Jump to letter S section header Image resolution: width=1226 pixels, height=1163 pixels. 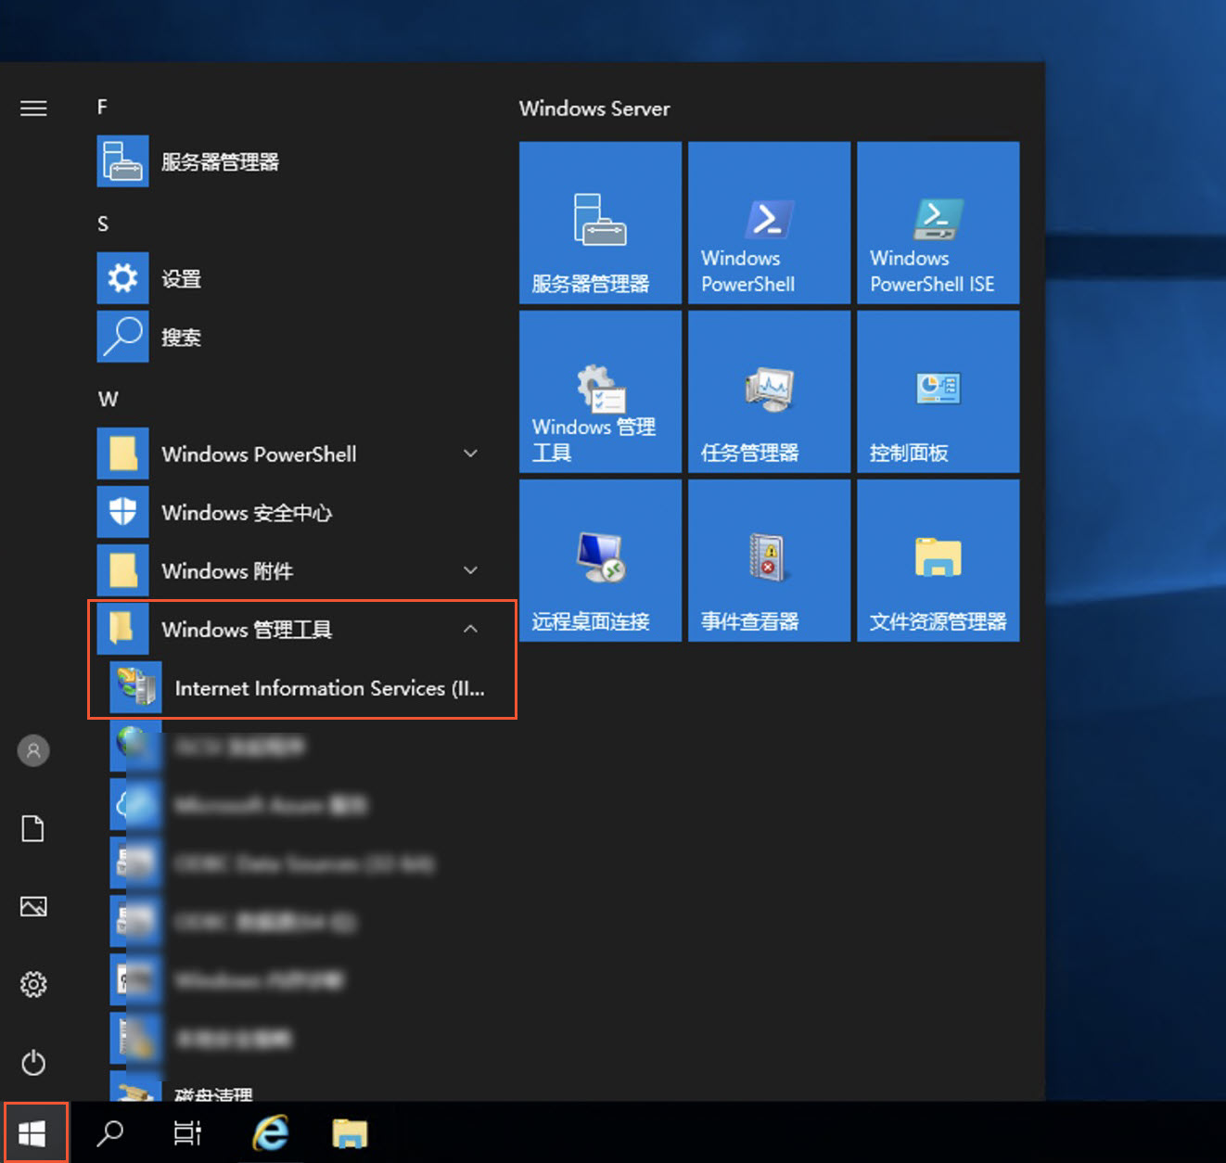click(x=103, y=224)
